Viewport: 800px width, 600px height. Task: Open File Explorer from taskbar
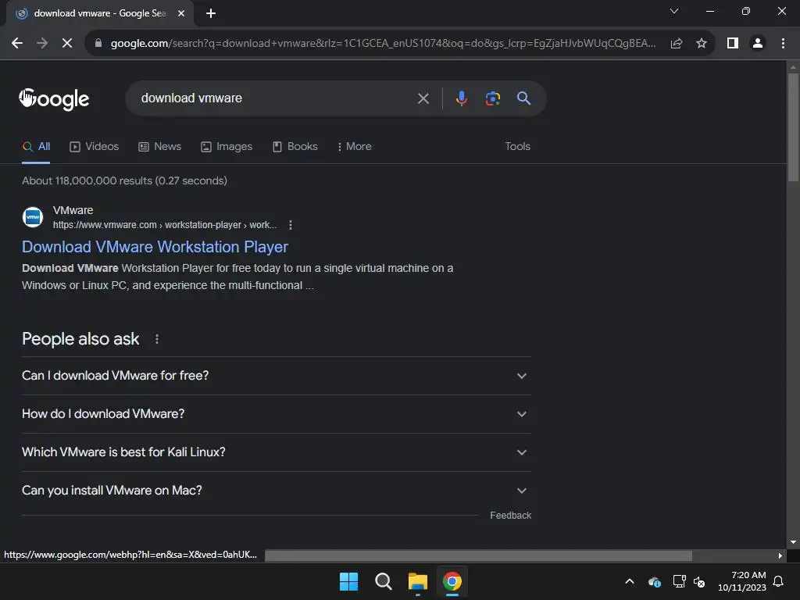tap(417, 581)
